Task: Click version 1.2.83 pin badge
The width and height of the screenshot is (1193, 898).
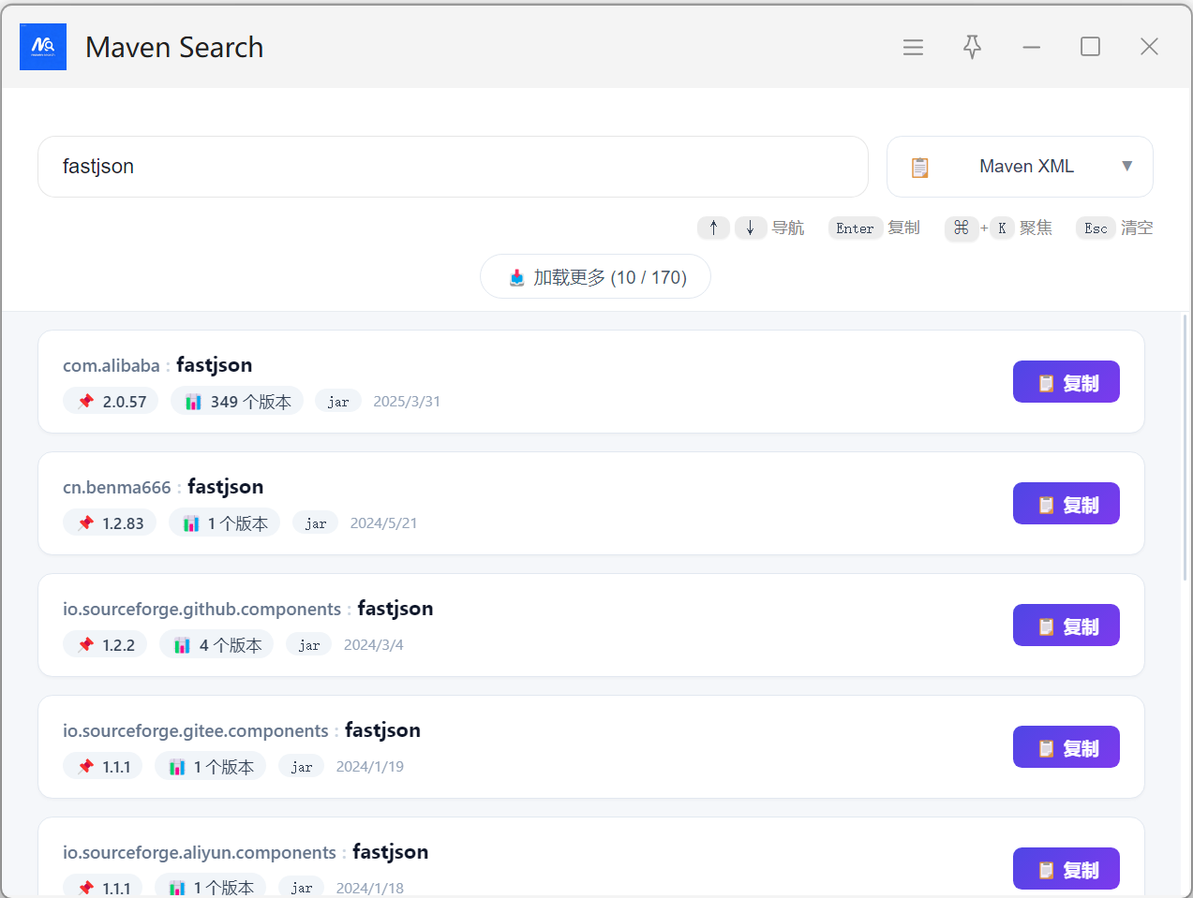Action: pyautogui.click(x=110, y=523)
